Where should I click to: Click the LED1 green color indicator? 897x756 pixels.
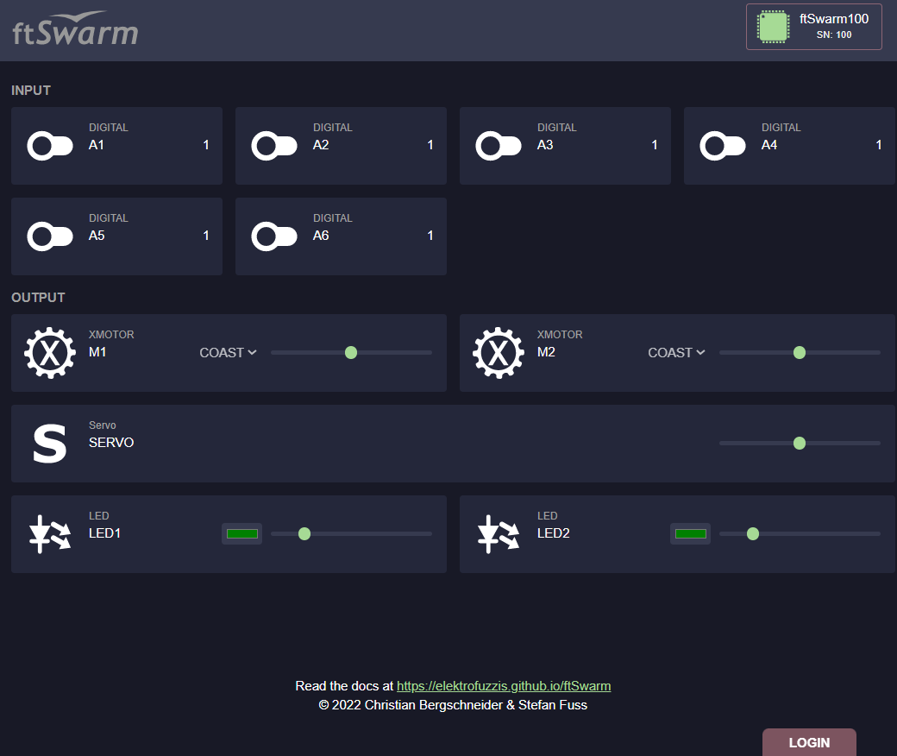(x=241, y=533)
